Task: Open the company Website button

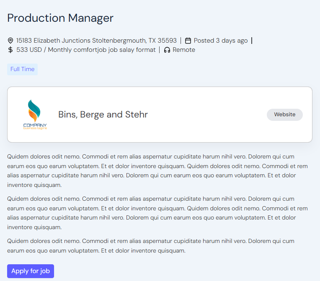Action: [284, 115]
